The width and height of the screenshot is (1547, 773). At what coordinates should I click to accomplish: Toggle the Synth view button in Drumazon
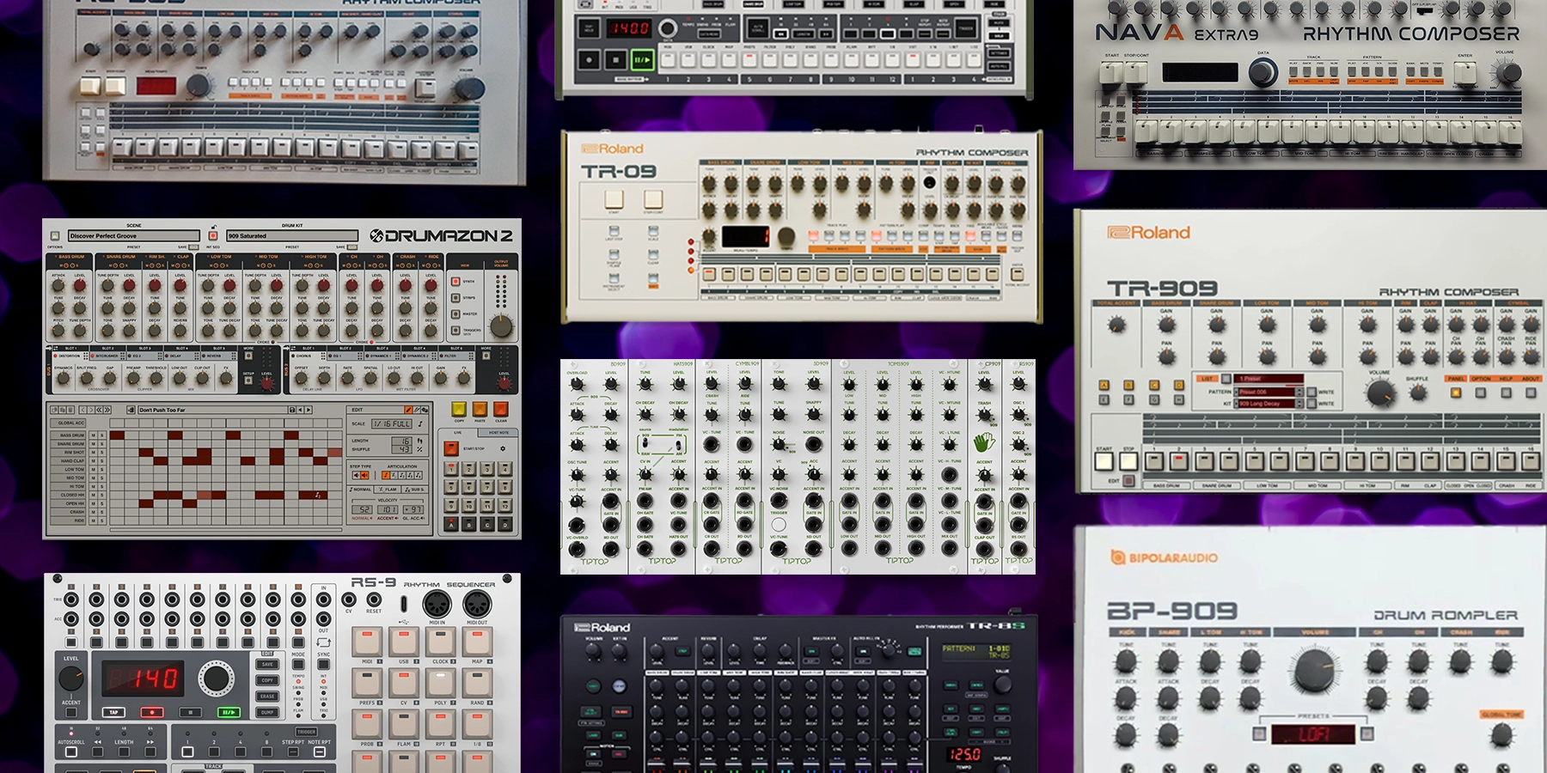(x=456, y=281)
